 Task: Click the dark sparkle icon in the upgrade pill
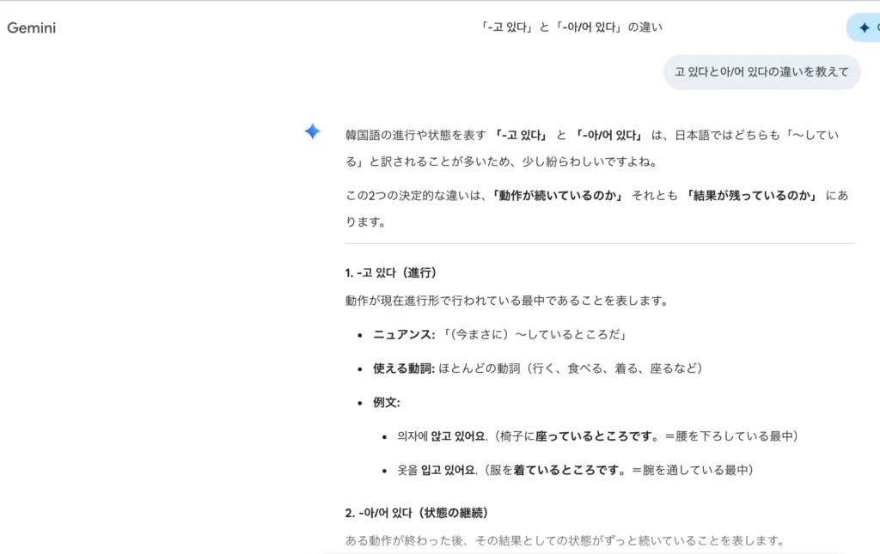865,27
